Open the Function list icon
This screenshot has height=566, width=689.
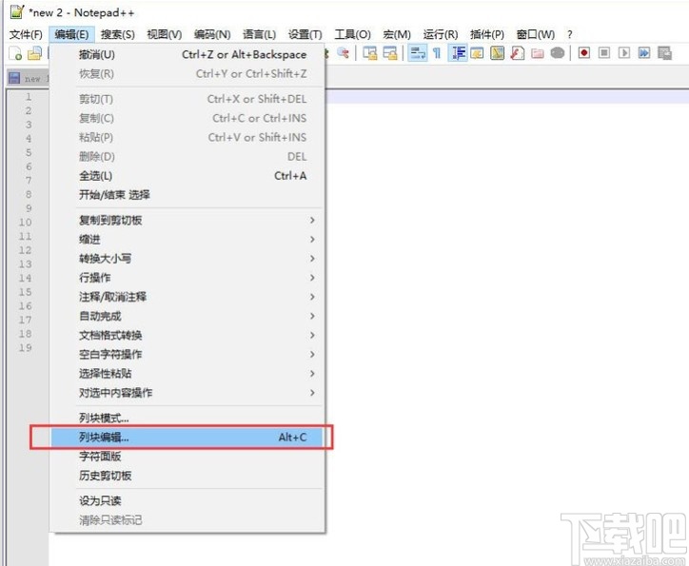pos(517,53)
